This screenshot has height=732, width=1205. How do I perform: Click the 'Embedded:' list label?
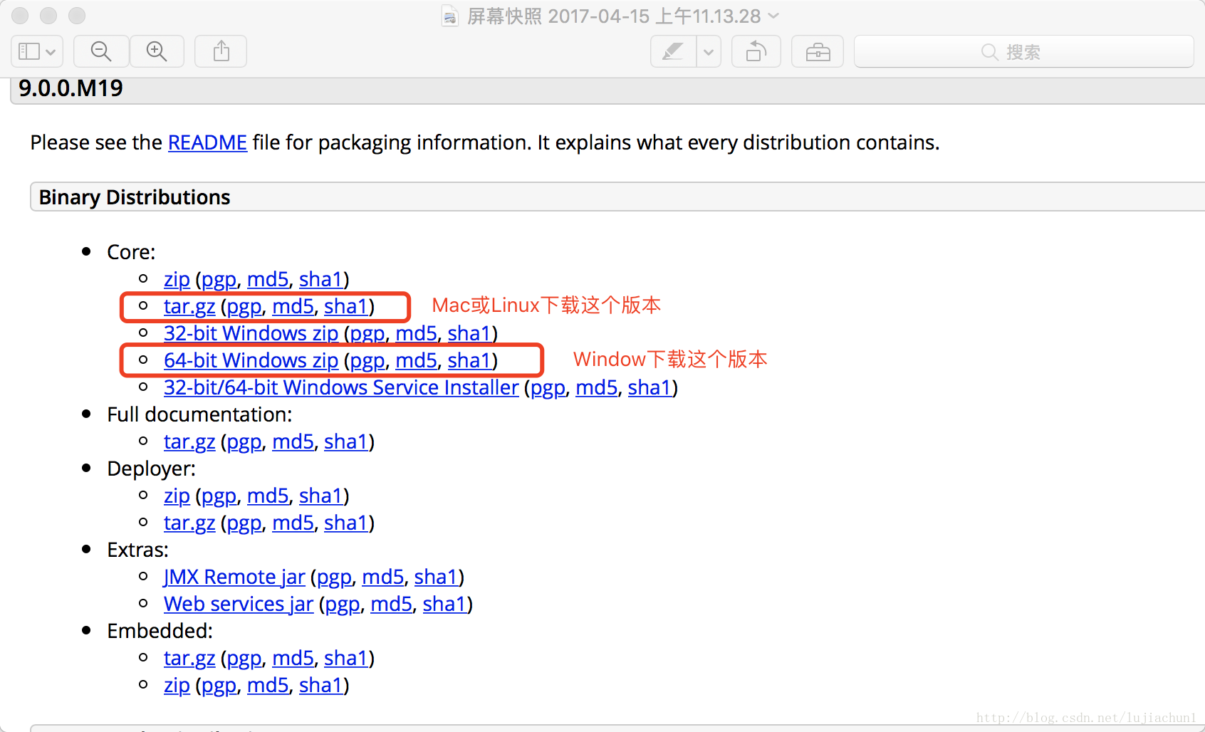160,631
